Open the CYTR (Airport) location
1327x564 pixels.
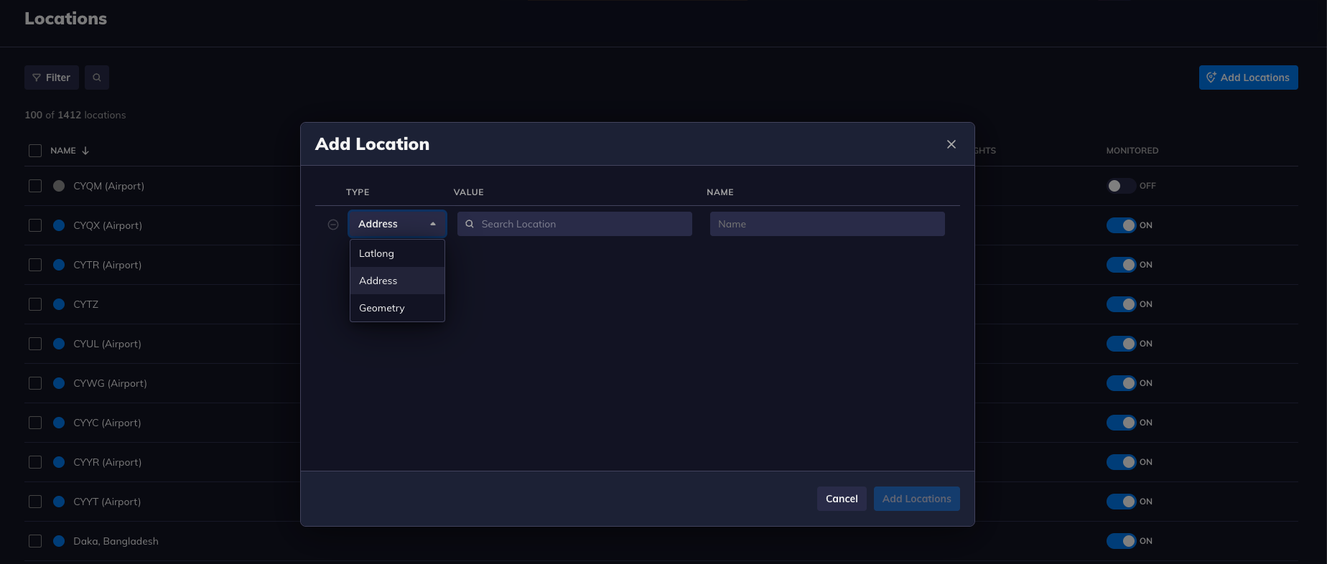coord(107,265)
